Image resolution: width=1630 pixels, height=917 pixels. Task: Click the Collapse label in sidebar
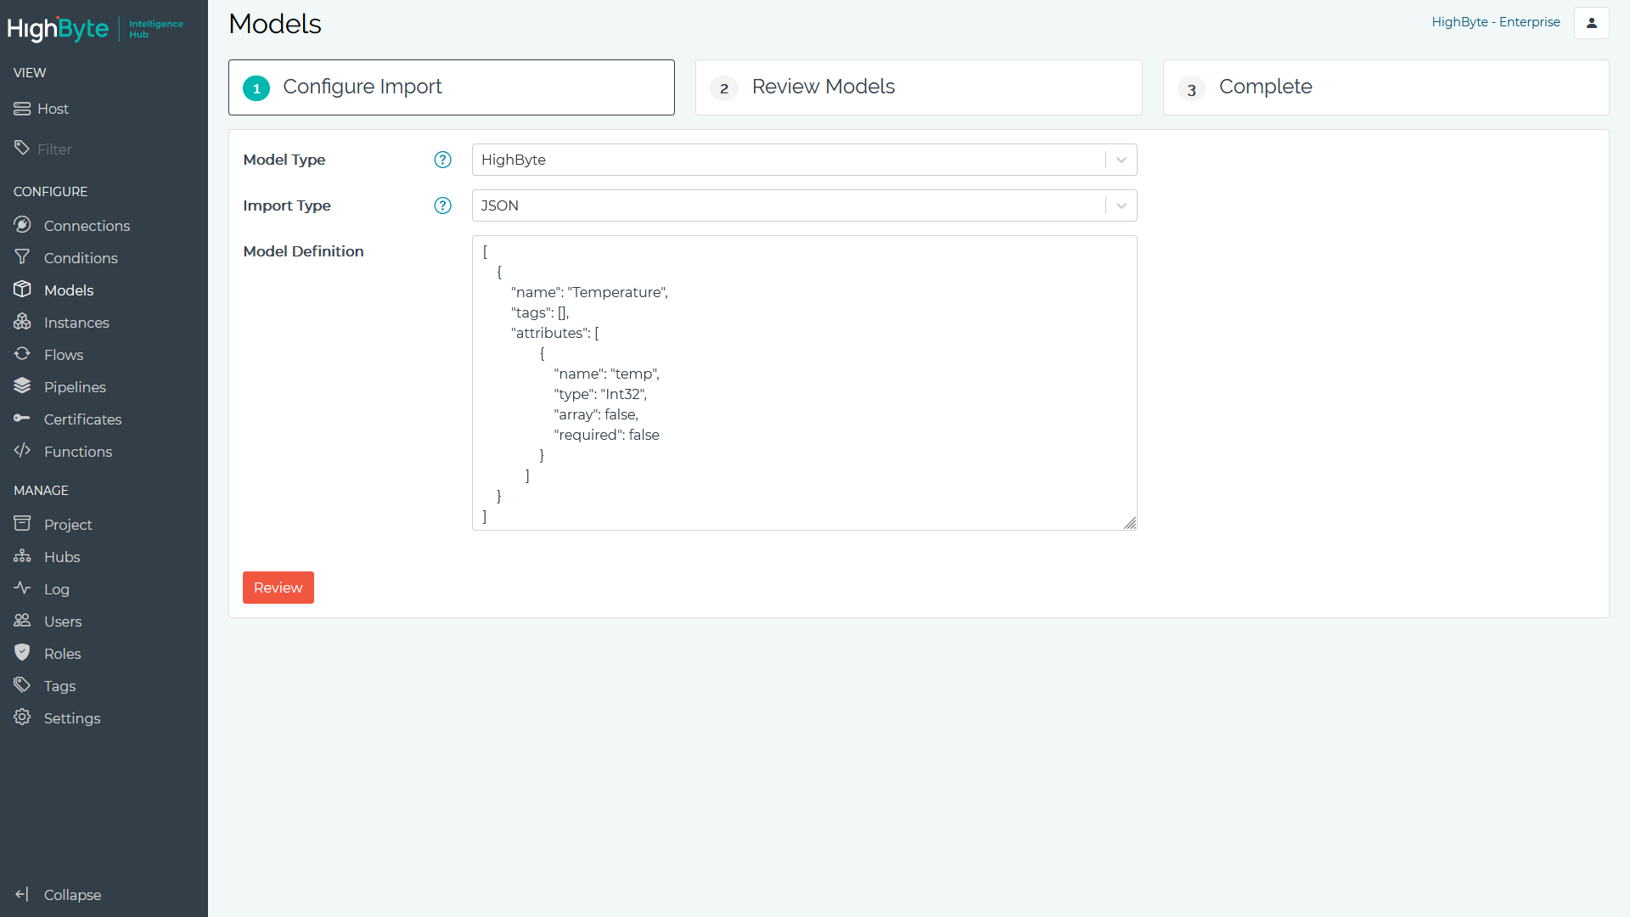72,895
